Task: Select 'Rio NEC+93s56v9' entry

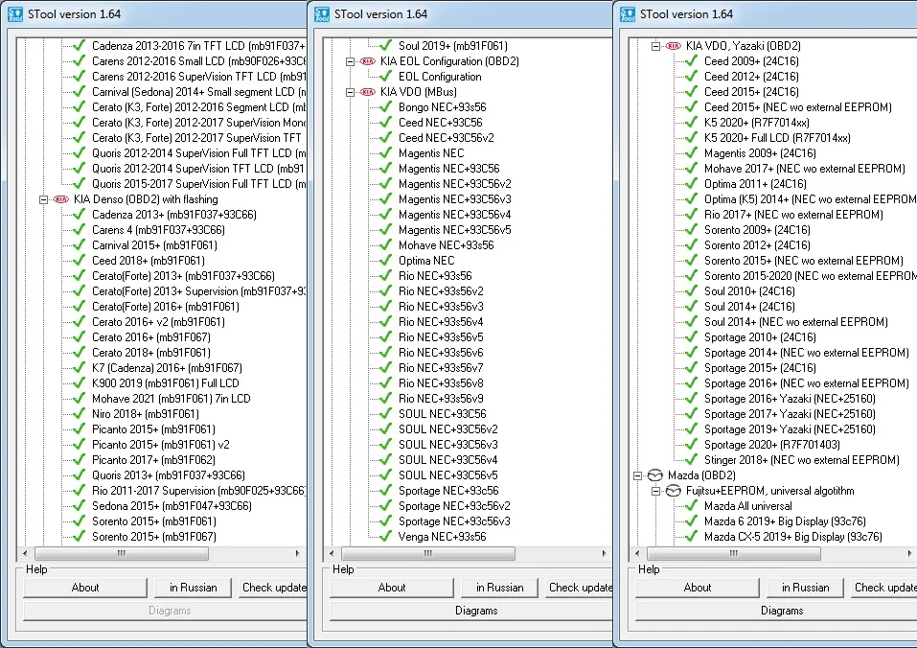Action: 441,399
